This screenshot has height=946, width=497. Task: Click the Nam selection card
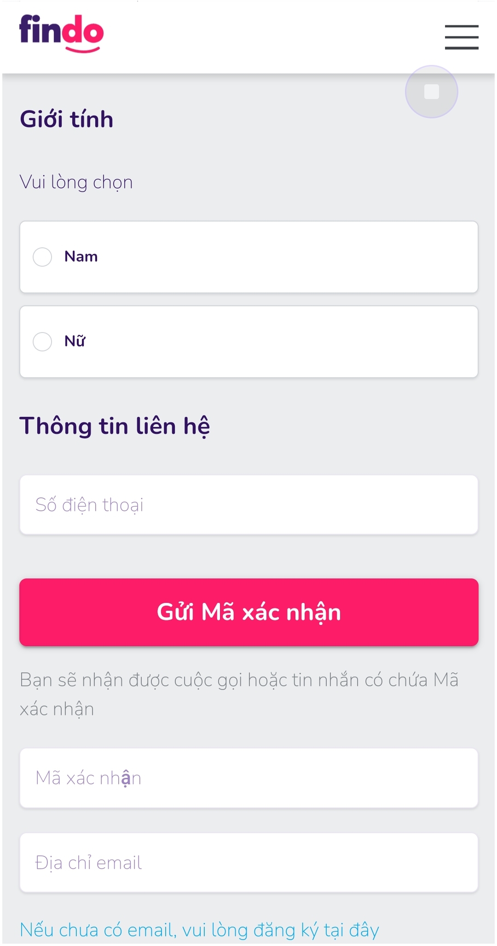(x=248, y=257)
